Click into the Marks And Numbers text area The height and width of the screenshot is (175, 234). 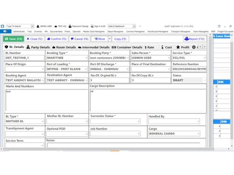click(x=46, y=100)
